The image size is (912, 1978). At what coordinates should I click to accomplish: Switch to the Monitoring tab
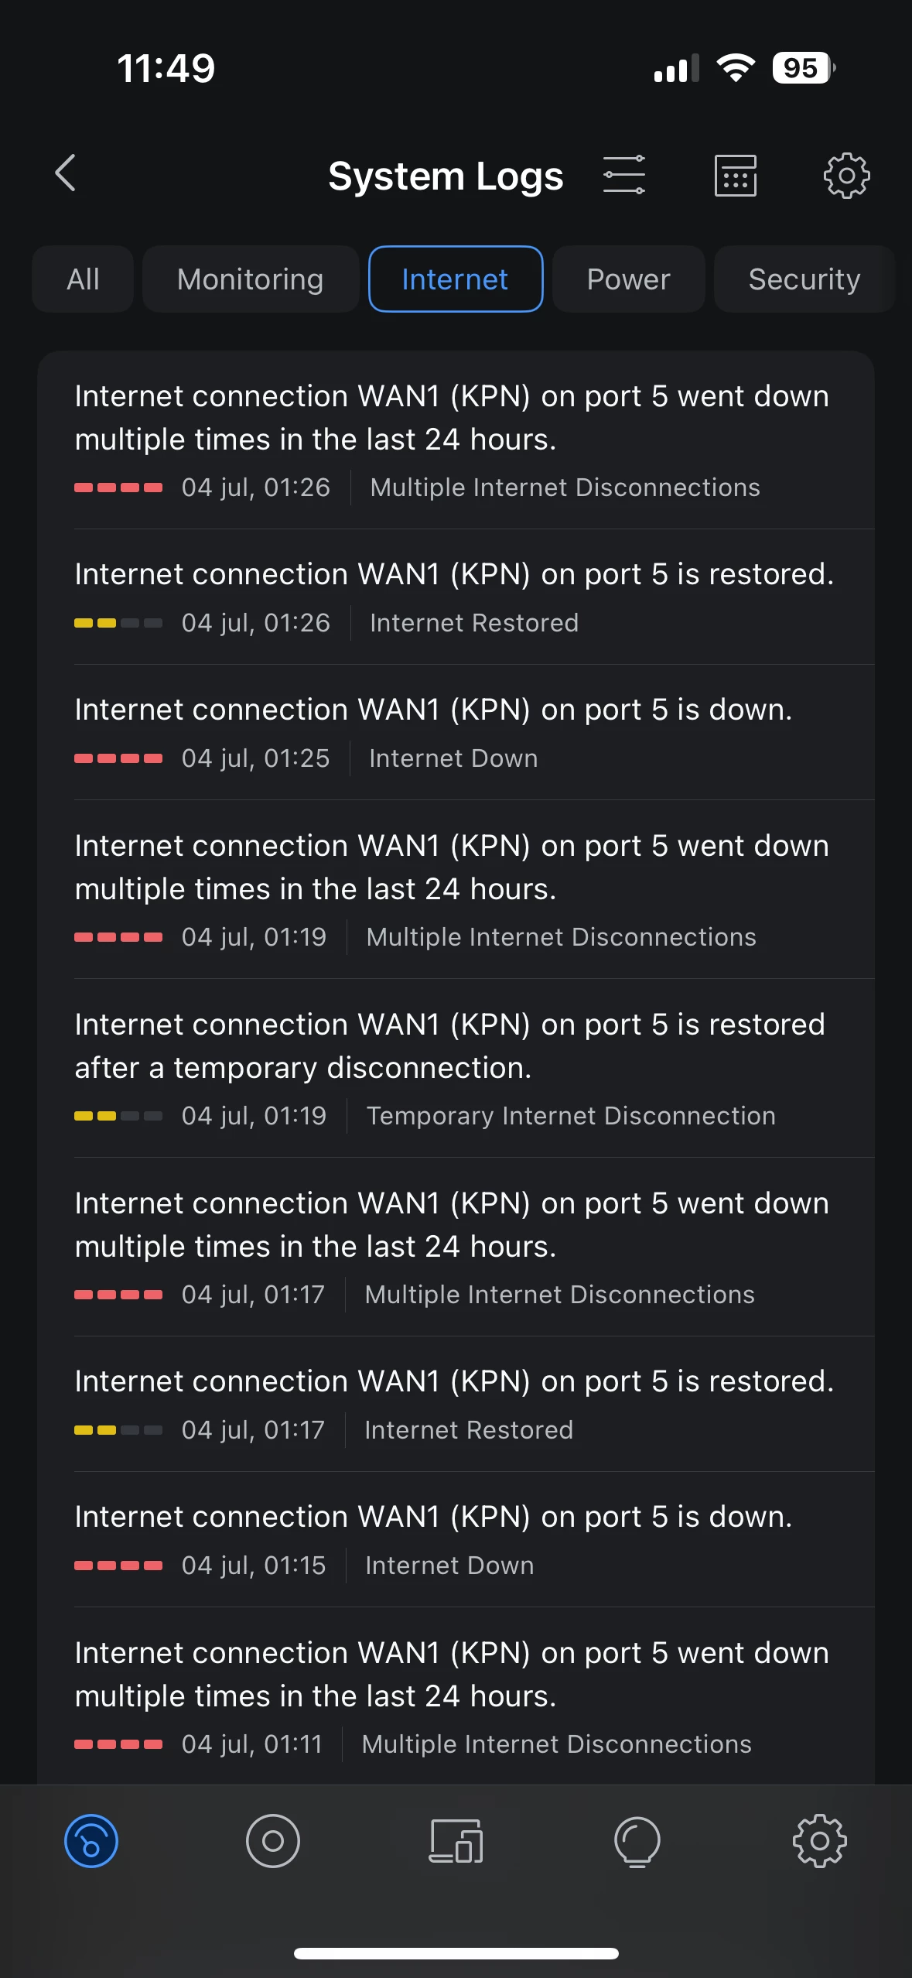pos(250,279)
